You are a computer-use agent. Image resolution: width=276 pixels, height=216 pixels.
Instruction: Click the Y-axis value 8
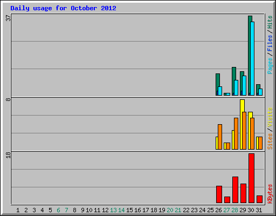pyautogui.click(x=8, y=99)
